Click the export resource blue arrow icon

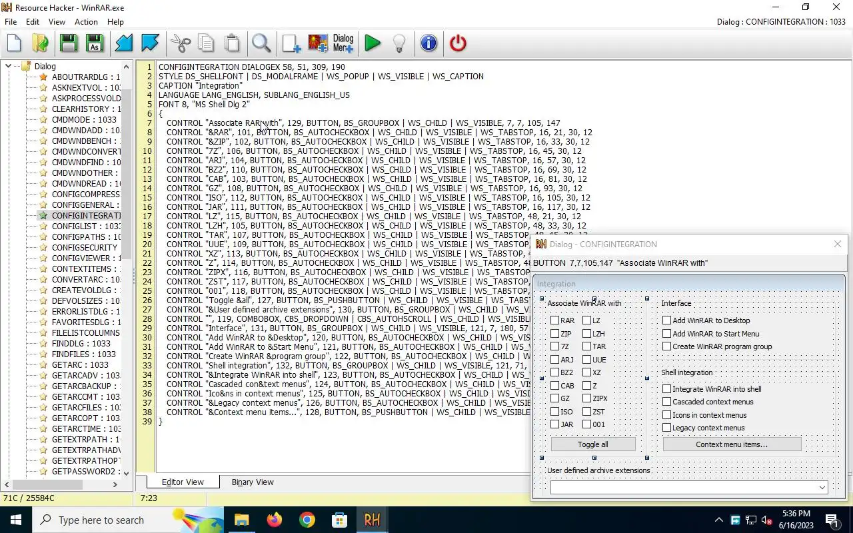[150, 43]
